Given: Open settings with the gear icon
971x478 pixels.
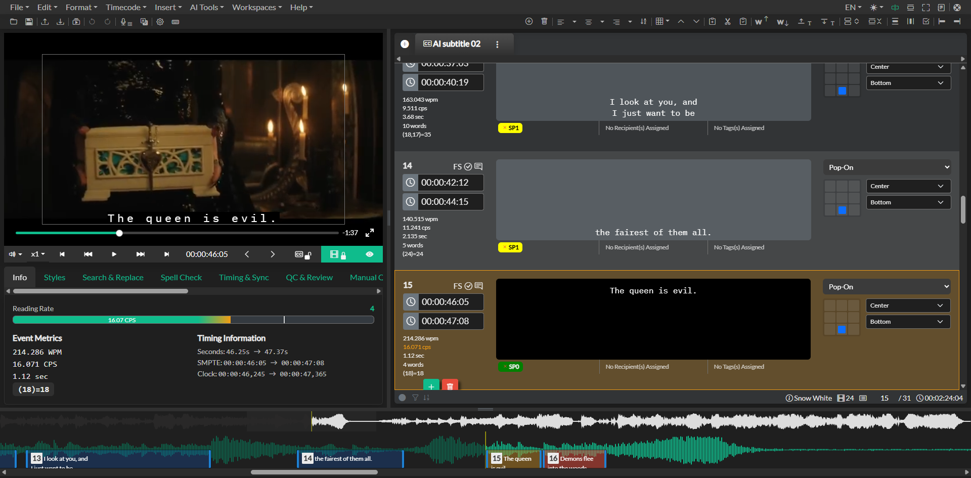Looking at the screenshot, I should 160,22.
